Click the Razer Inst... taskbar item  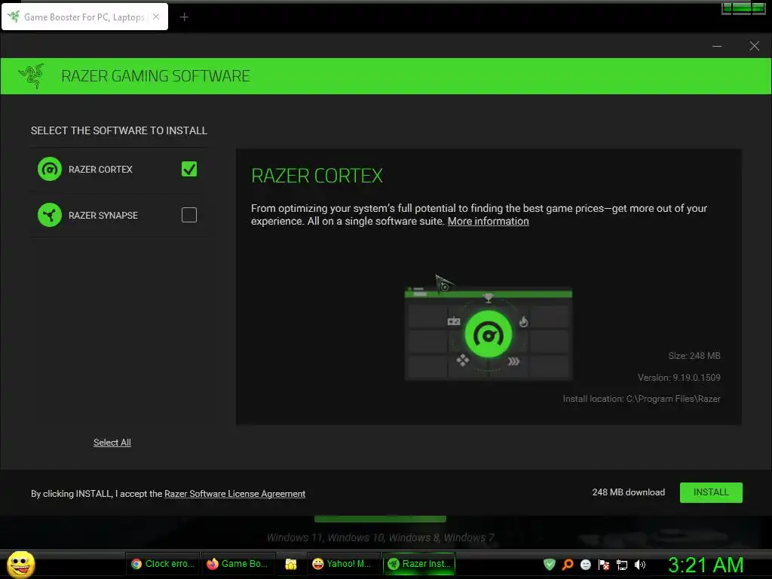click(x=419, y=564)
